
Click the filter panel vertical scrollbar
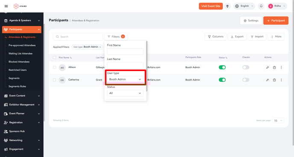tap(147, 66)
